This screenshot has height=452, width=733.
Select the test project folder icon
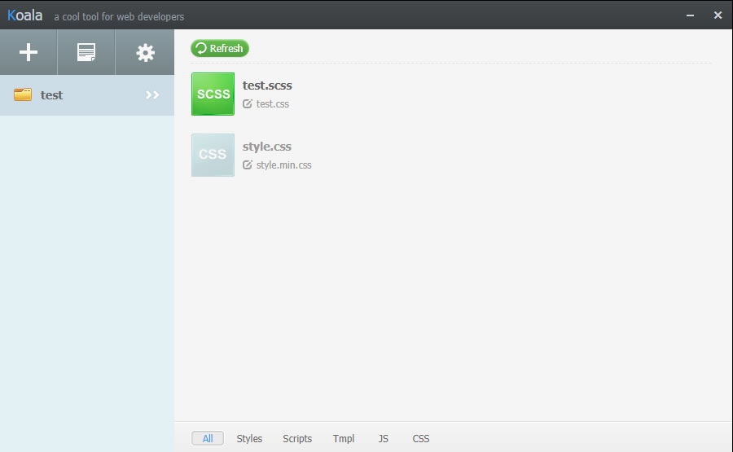click(x=23, y=95)
